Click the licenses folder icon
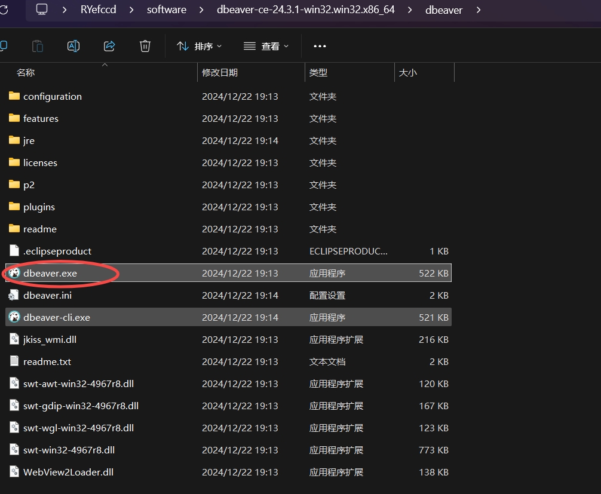 (x=14, y=162)
